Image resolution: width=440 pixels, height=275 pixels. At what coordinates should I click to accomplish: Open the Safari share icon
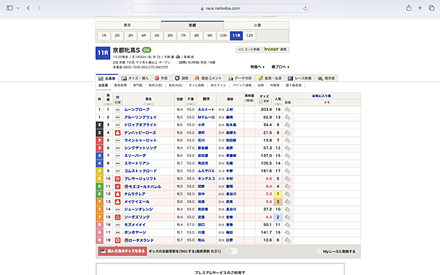408,8
